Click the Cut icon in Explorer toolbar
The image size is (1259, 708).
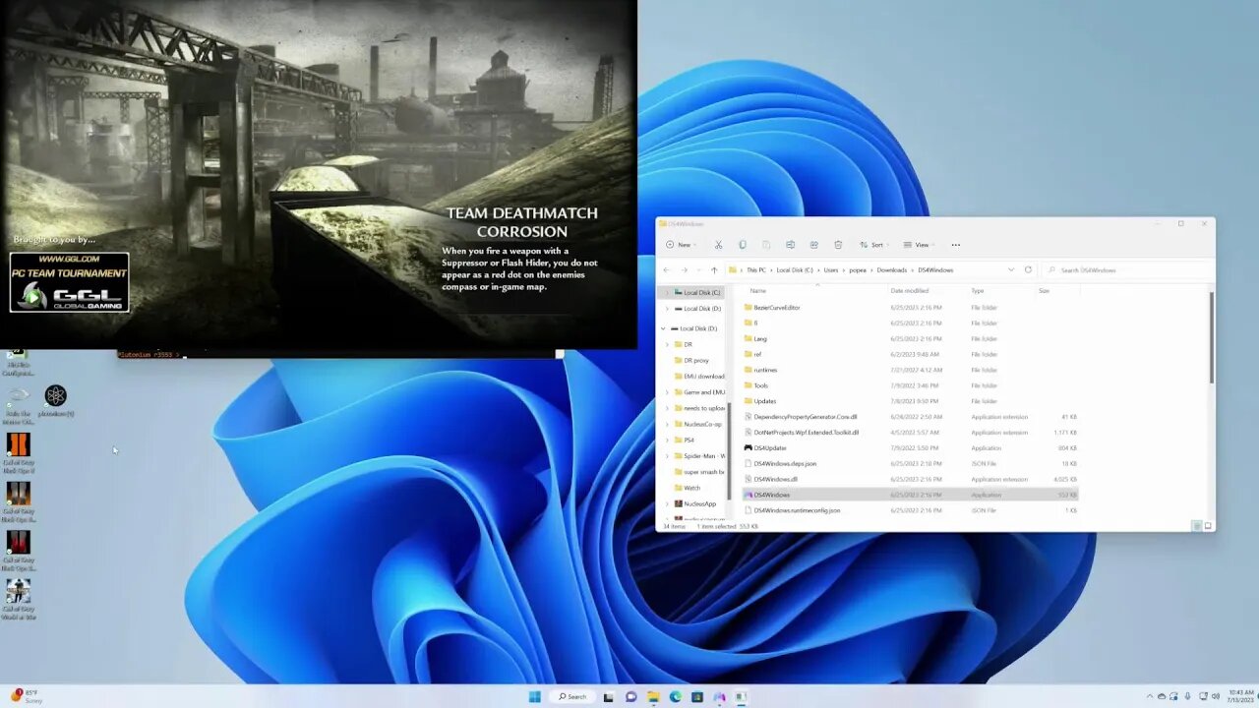[718, 245]
